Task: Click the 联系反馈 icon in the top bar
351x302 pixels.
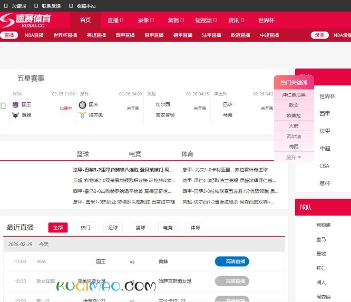Action: [36, 6]
